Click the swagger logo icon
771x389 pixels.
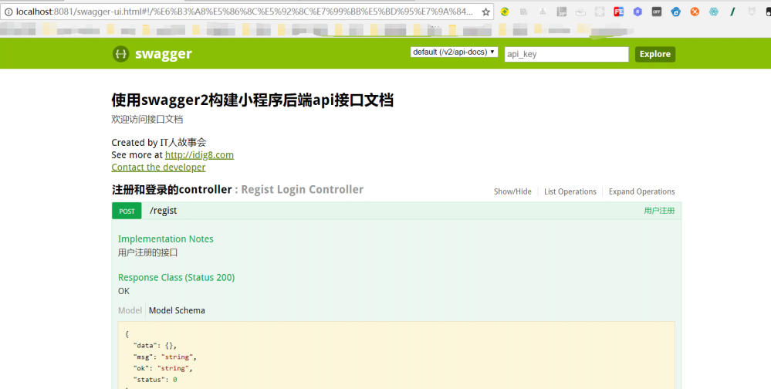(x=120, y=53)
